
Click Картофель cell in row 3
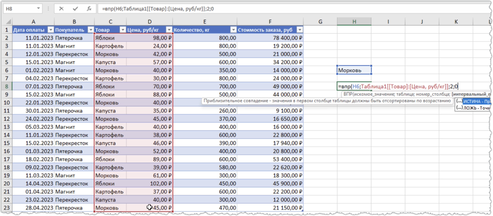coord(110,46)
